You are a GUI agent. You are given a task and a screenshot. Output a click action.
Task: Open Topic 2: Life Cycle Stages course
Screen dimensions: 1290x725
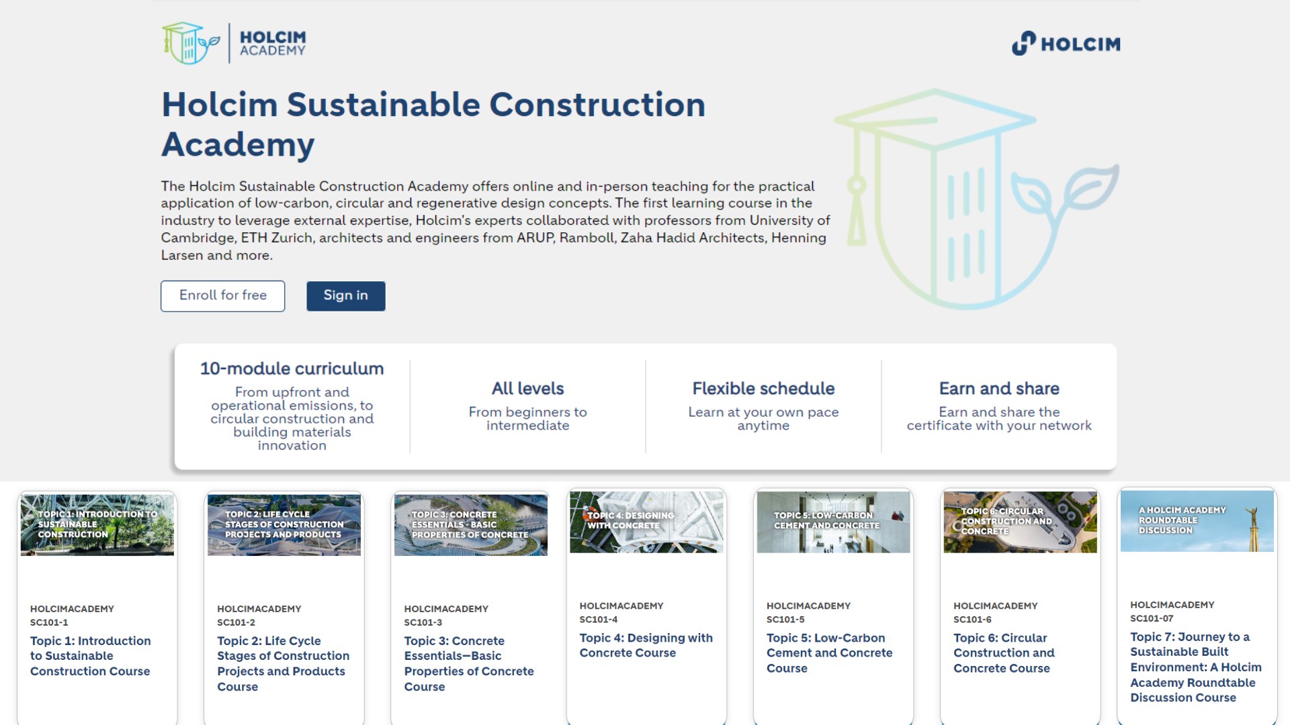[283, 664]
